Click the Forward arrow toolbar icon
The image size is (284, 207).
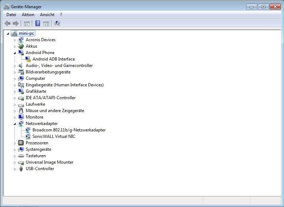16,23
